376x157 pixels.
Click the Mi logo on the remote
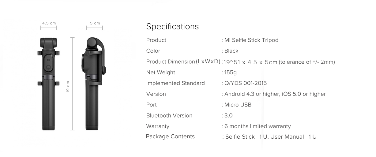[x=48, y=60]
